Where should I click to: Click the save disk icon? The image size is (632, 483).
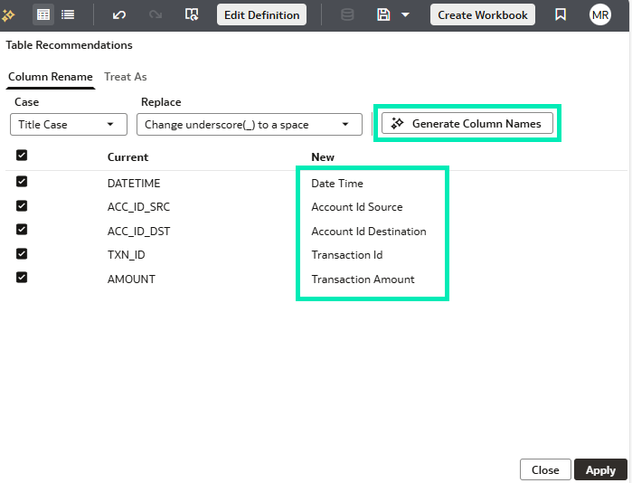point(383,14)
